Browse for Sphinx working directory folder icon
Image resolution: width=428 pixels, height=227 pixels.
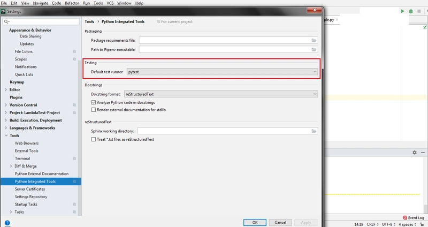tap(314, 131)
